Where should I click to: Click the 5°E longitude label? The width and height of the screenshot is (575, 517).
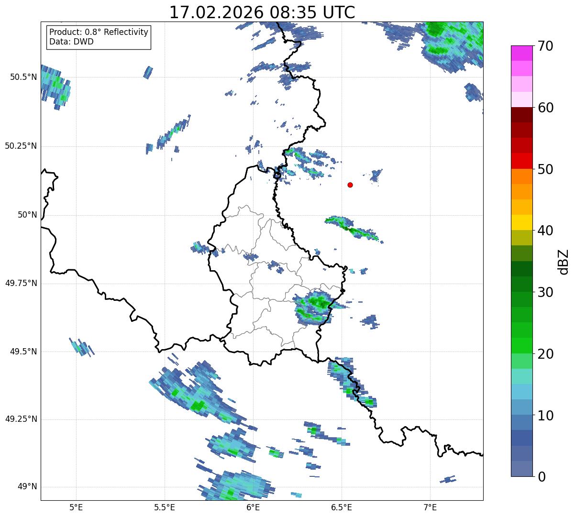point(76,507)
